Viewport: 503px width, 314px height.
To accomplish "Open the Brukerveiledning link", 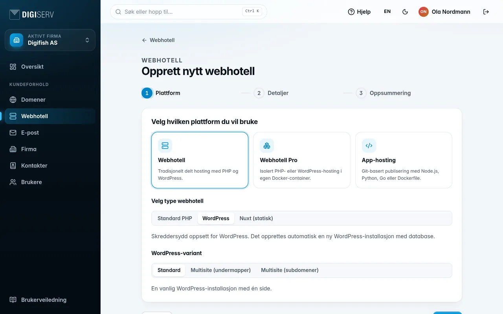I will [50, 300].
